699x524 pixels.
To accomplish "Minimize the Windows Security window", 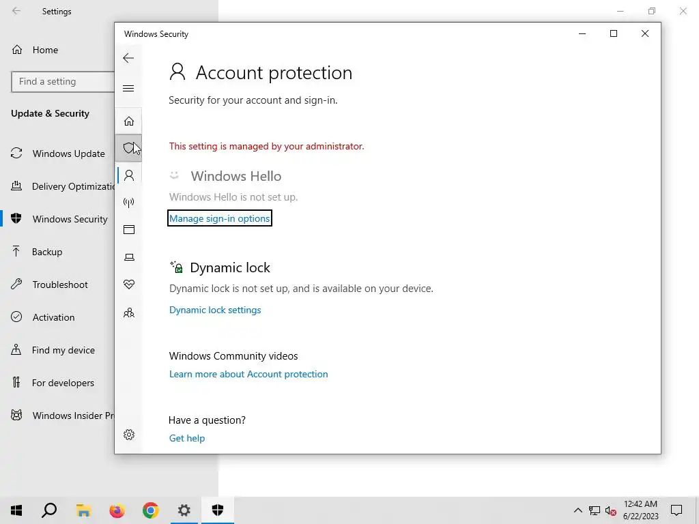I will point(582,33).
